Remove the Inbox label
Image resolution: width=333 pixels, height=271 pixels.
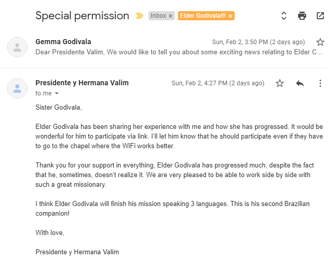(170, 16)
